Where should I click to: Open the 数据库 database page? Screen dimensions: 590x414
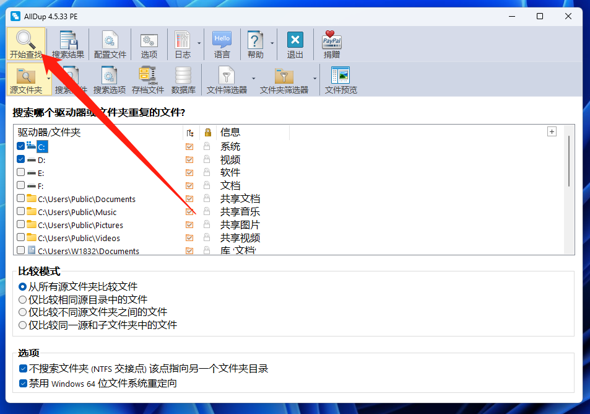[x=183, y=79]
